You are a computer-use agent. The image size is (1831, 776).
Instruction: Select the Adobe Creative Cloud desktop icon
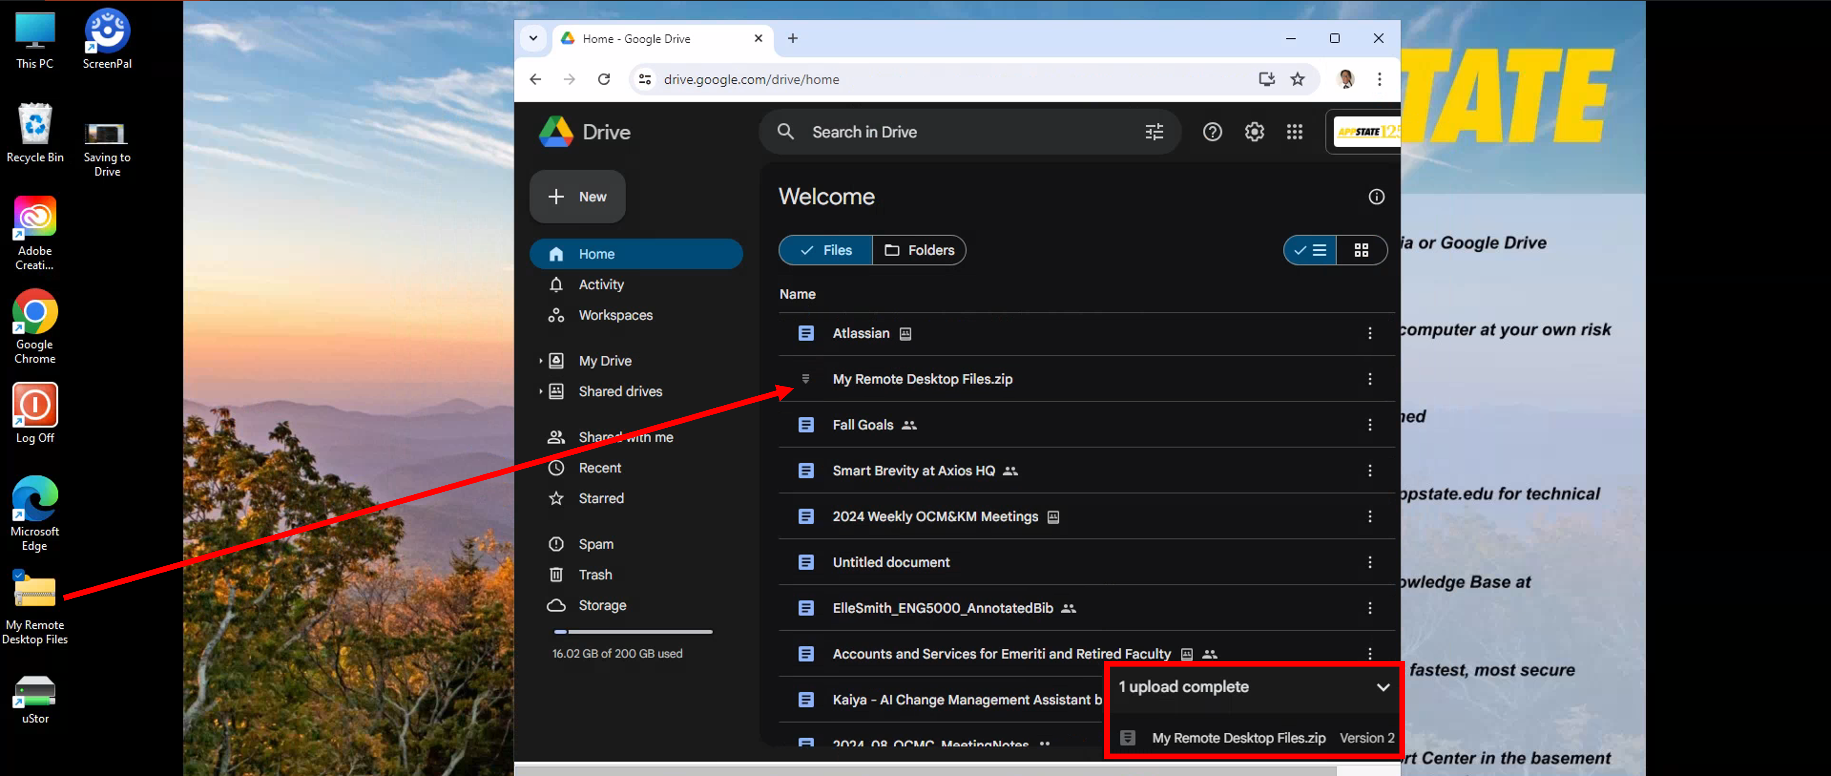coord(35,234)
